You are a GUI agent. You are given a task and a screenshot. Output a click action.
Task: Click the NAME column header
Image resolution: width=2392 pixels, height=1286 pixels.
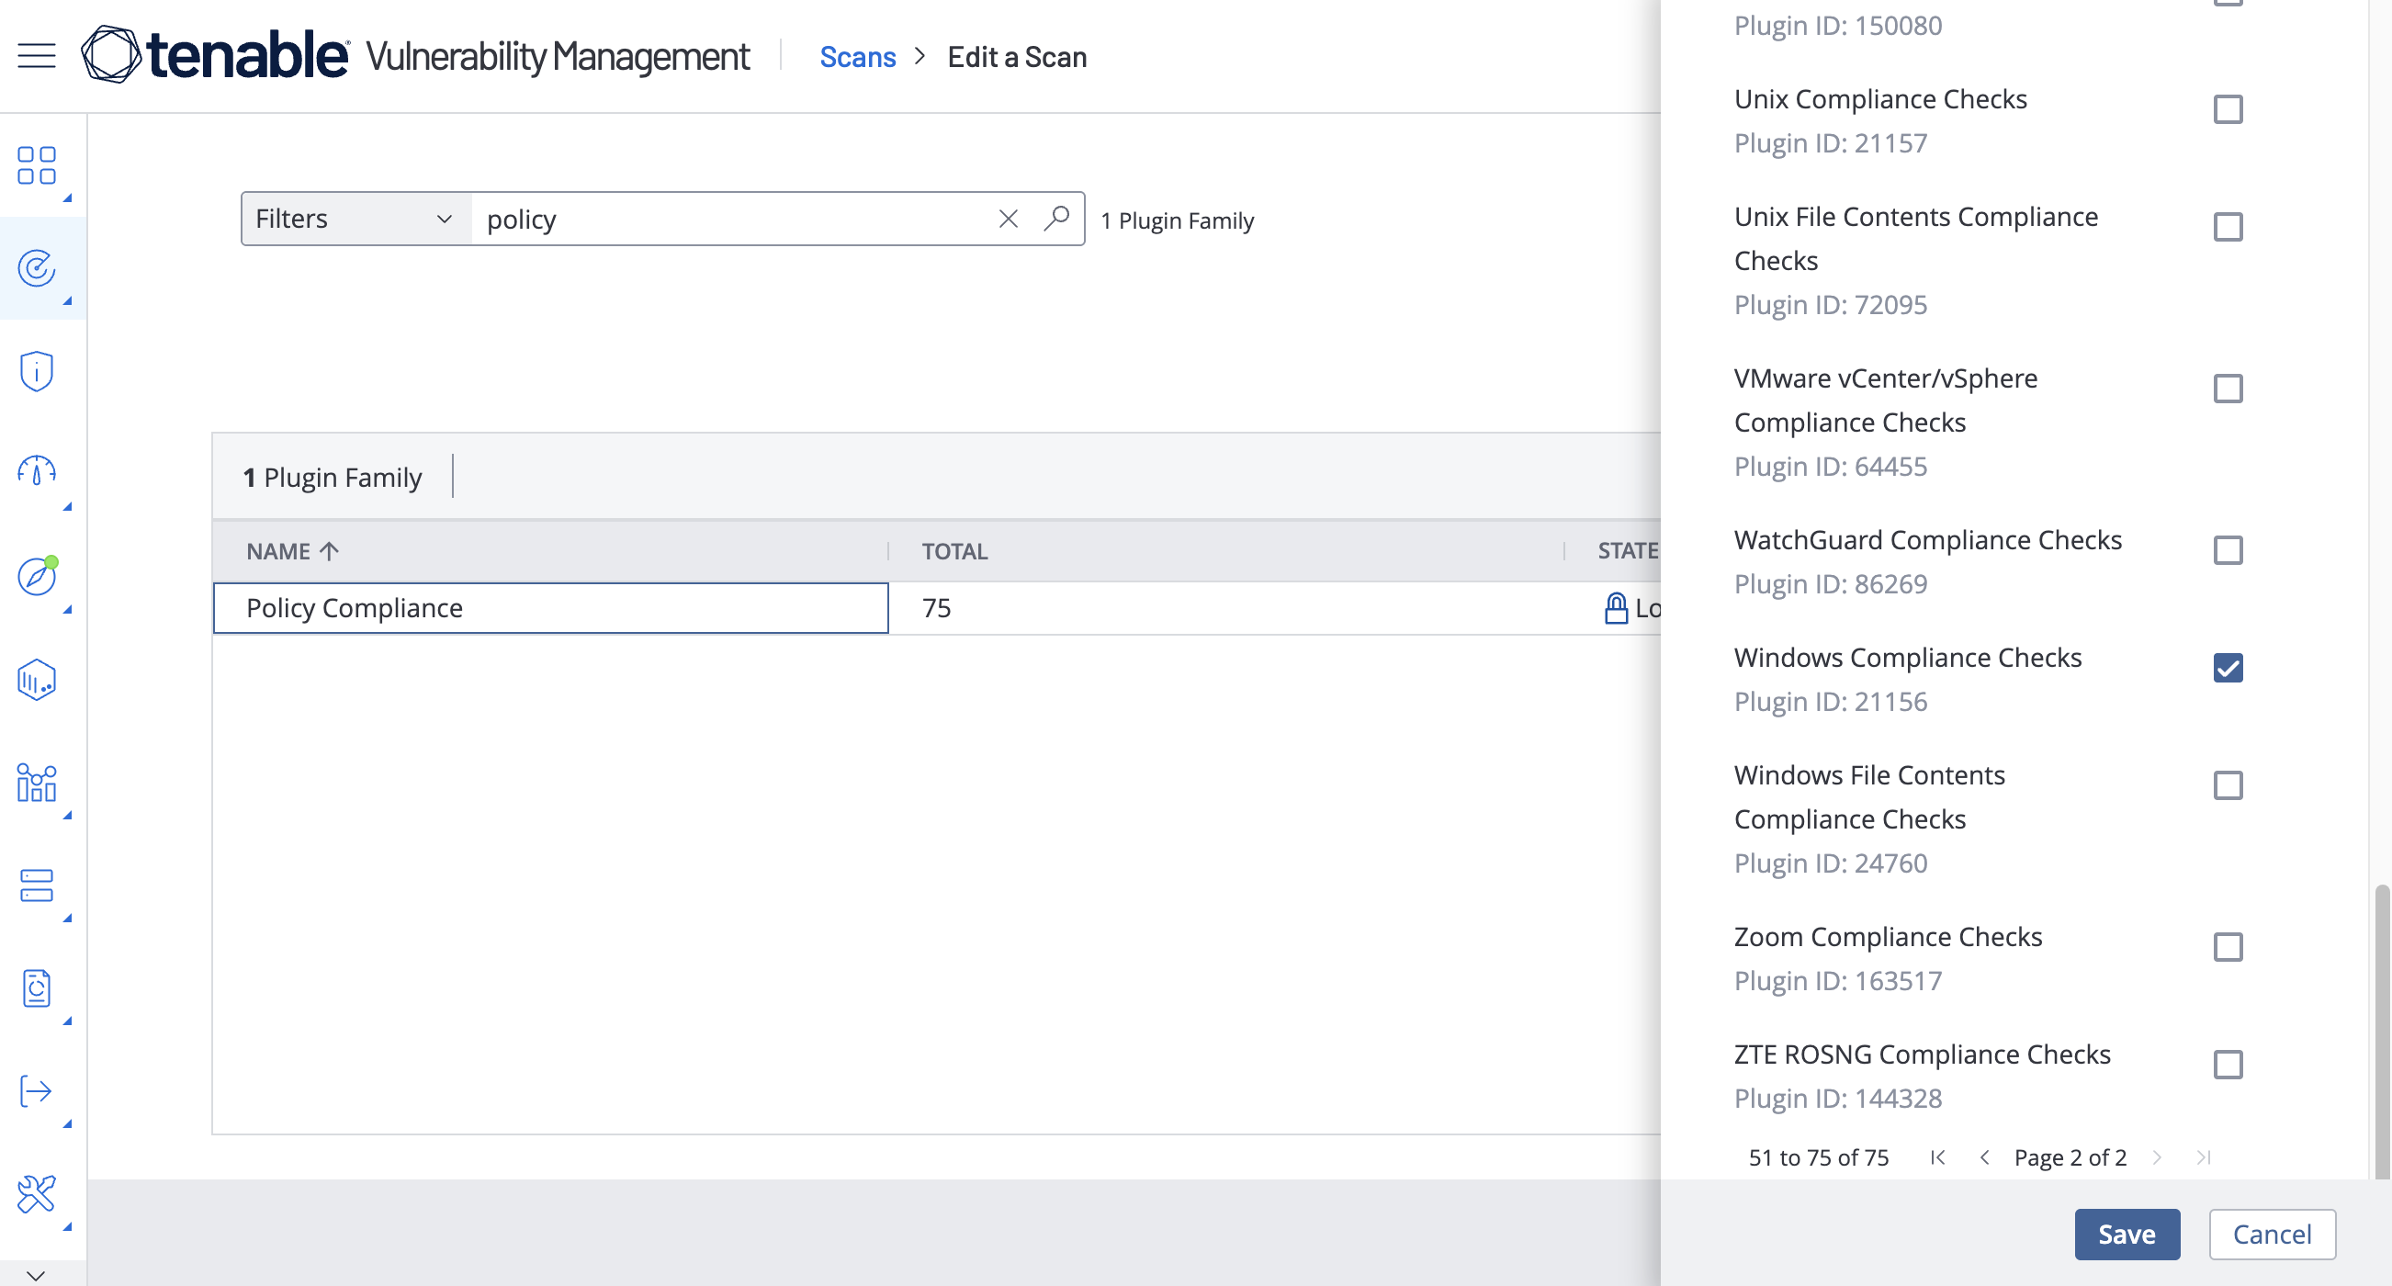277,550
